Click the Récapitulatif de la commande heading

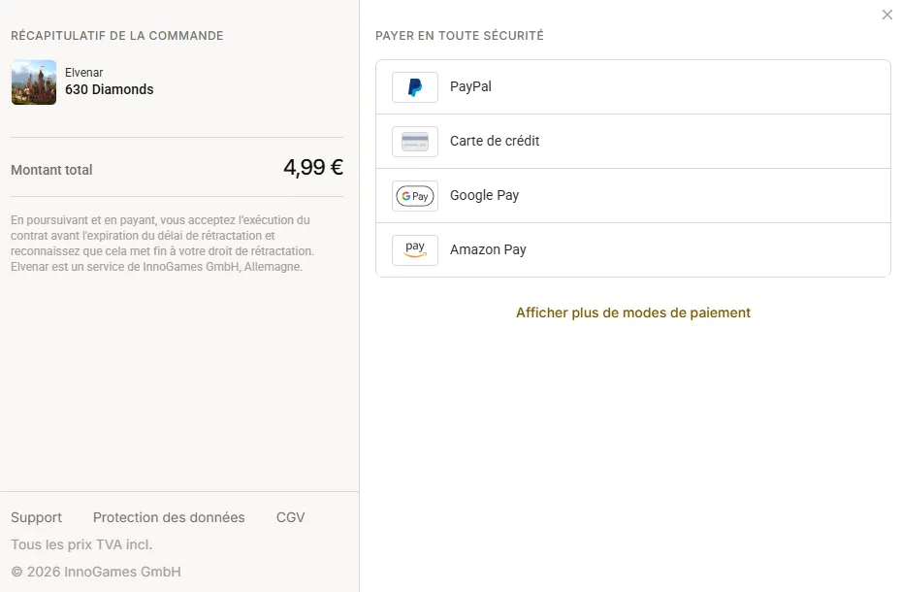[117, 36]
